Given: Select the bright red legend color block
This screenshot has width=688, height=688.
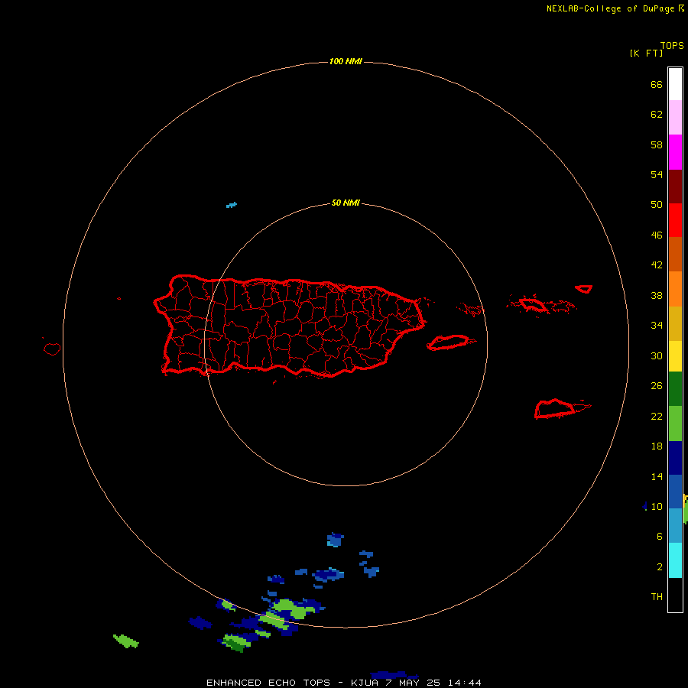Looking at the screenshot, I should 675,220.
